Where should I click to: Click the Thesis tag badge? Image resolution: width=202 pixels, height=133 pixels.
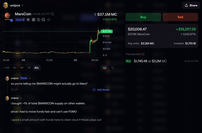[x=24, y=78]
